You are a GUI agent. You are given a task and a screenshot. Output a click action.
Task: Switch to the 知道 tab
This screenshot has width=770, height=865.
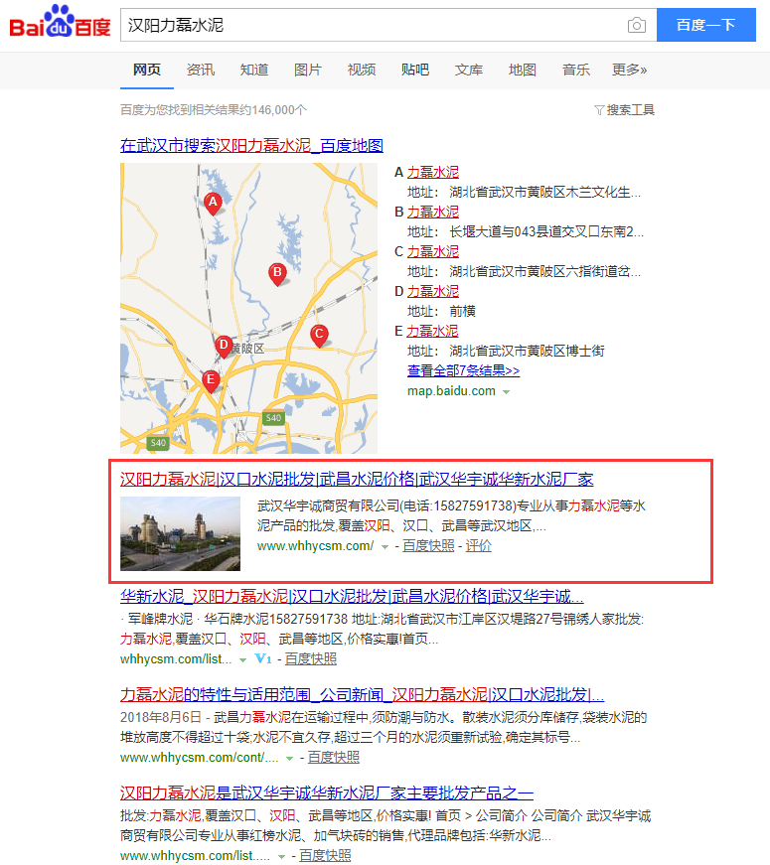(254, 71)
